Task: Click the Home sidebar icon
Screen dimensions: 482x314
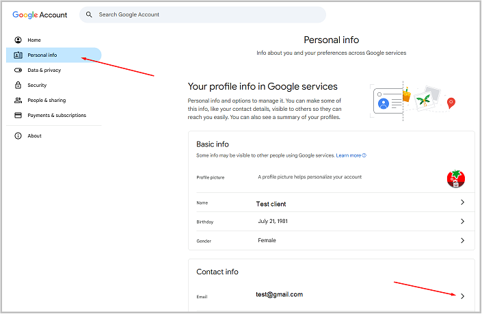Action: tap(18, 40)
